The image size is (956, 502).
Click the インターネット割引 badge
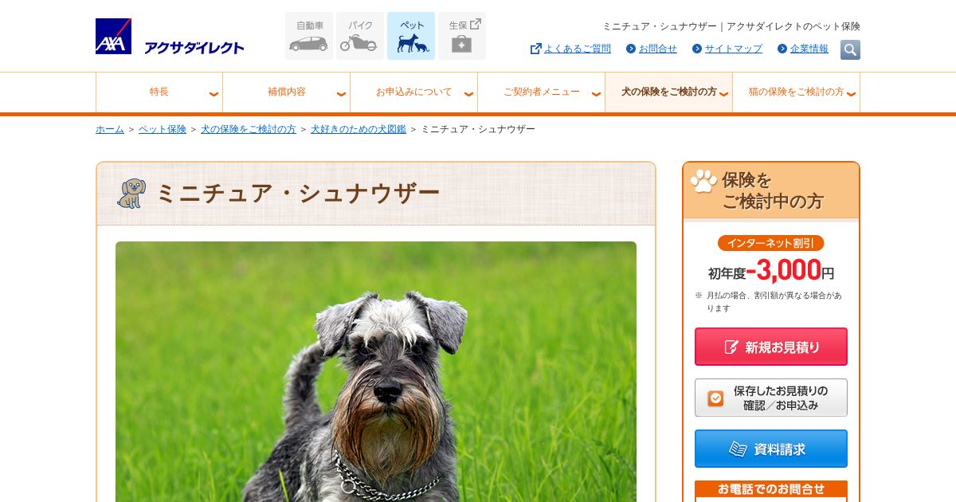(x=770, y=243)
